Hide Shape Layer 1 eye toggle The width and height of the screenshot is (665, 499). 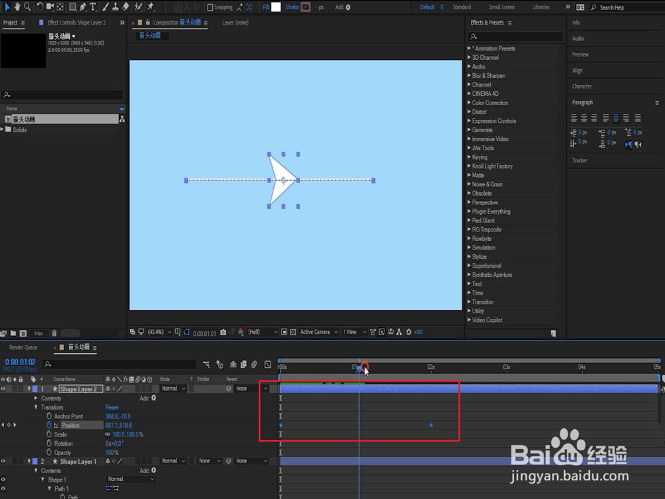3,461
